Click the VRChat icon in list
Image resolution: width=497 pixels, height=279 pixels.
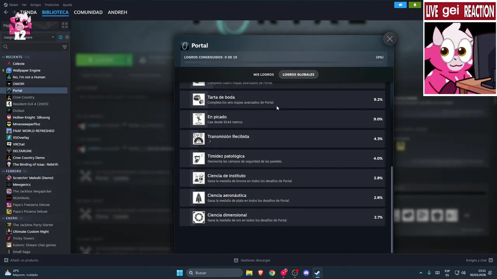click(9, 144)
